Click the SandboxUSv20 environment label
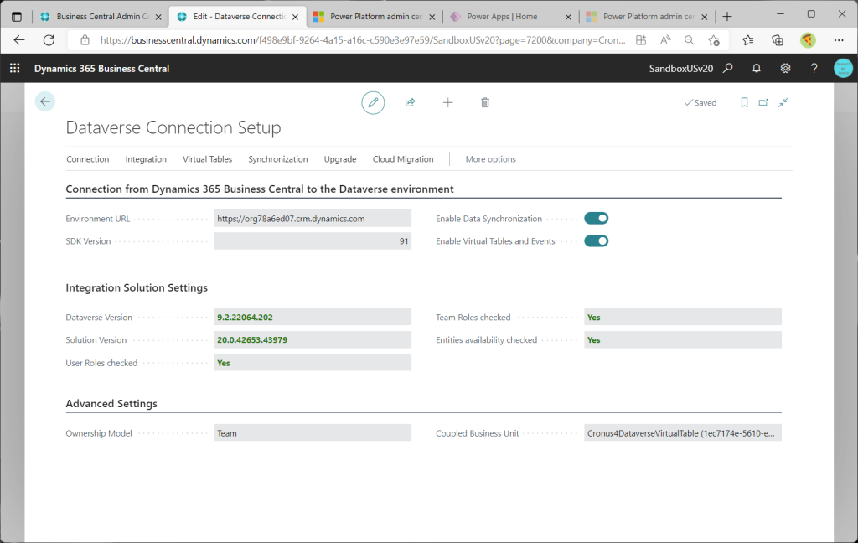Image resolution: width=858 pixels, height=543 pixels. 680,69
